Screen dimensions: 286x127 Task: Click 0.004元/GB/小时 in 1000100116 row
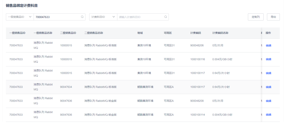point(222,59)
